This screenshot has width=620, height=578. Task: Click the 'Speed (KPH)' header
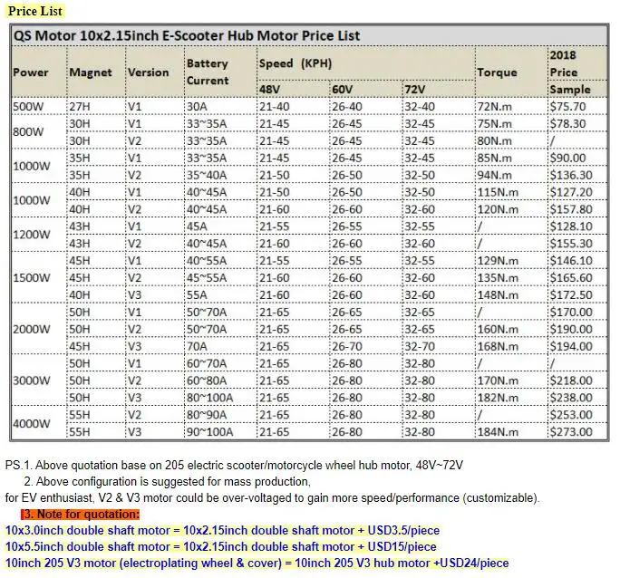coord(295,63)
